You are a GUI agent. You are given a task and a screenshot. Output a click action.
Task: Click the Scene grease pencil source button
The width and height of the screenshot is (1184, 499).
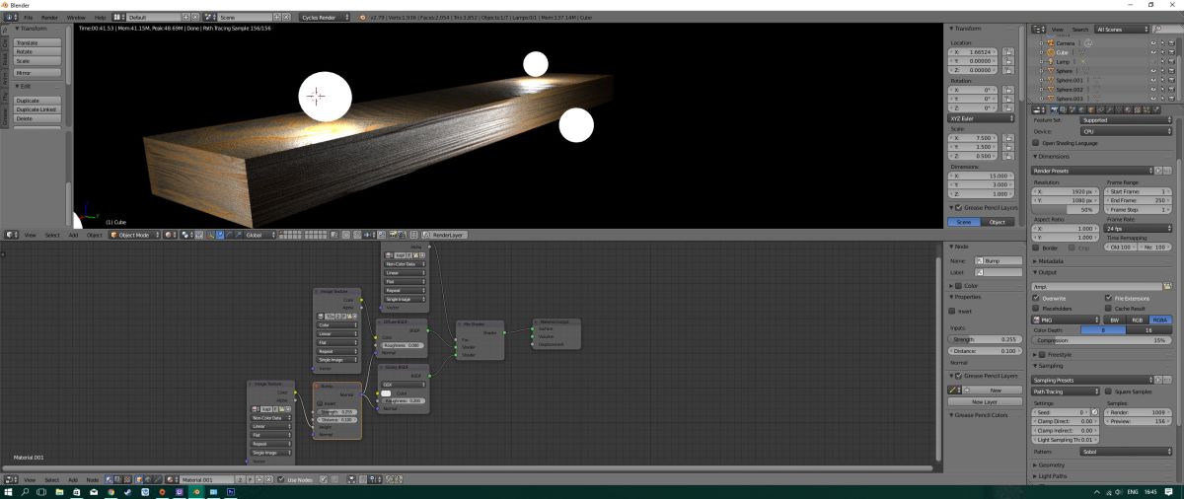click(x=966, y=222)
